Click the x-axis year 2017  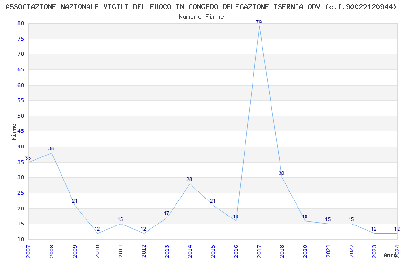pyautogui.click(x=259, y=251)
